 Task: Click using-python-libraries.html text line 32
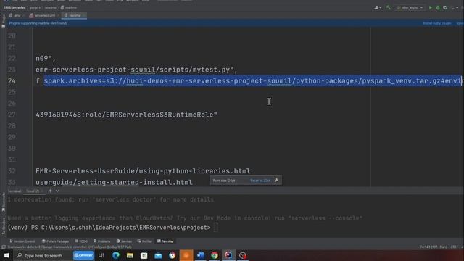pyautogui.click(x=194, y=171)
